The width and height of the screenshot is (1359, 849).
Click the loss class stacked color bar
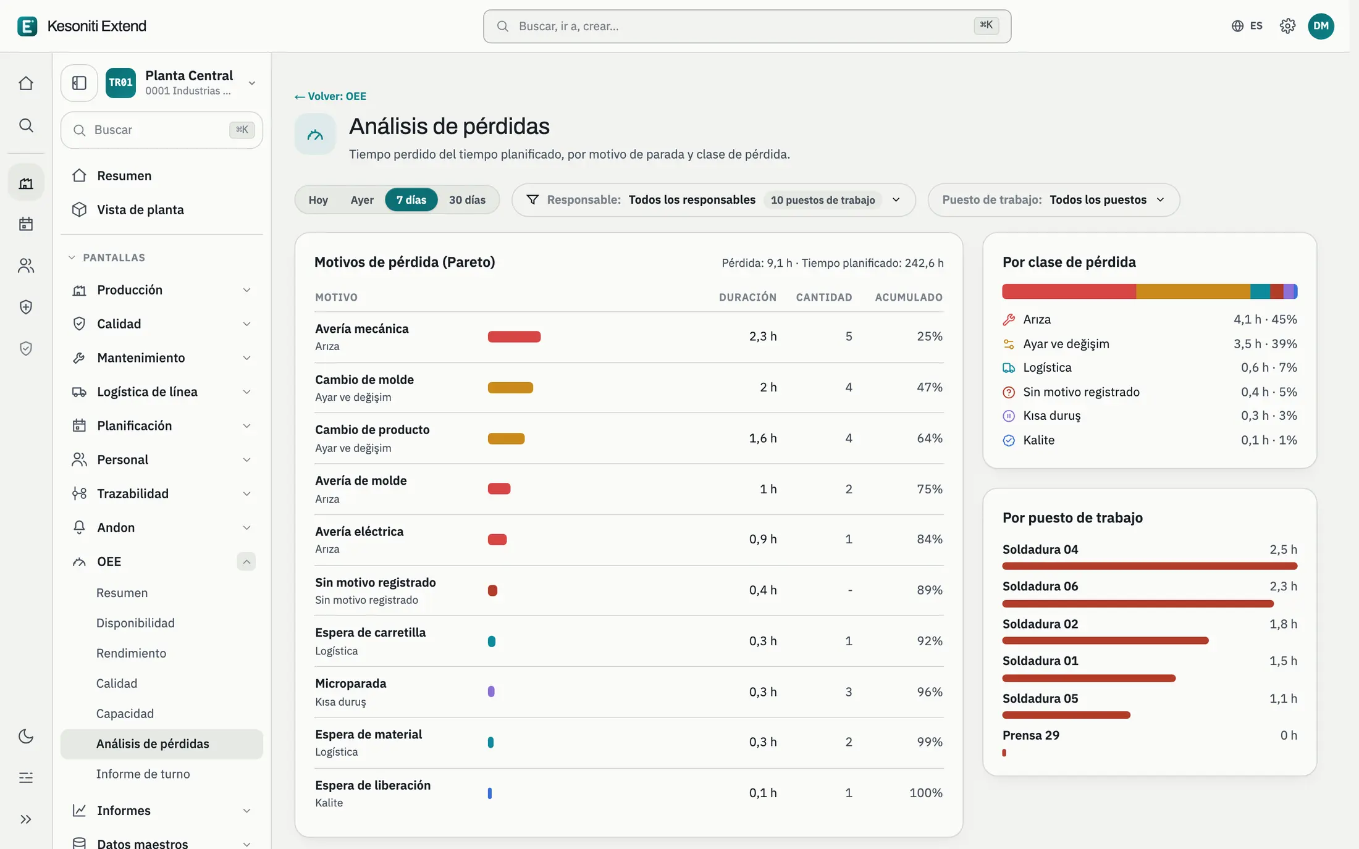(x=1150, y=291)
